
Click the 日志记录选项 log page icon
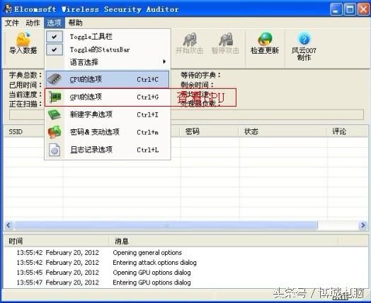55,150
